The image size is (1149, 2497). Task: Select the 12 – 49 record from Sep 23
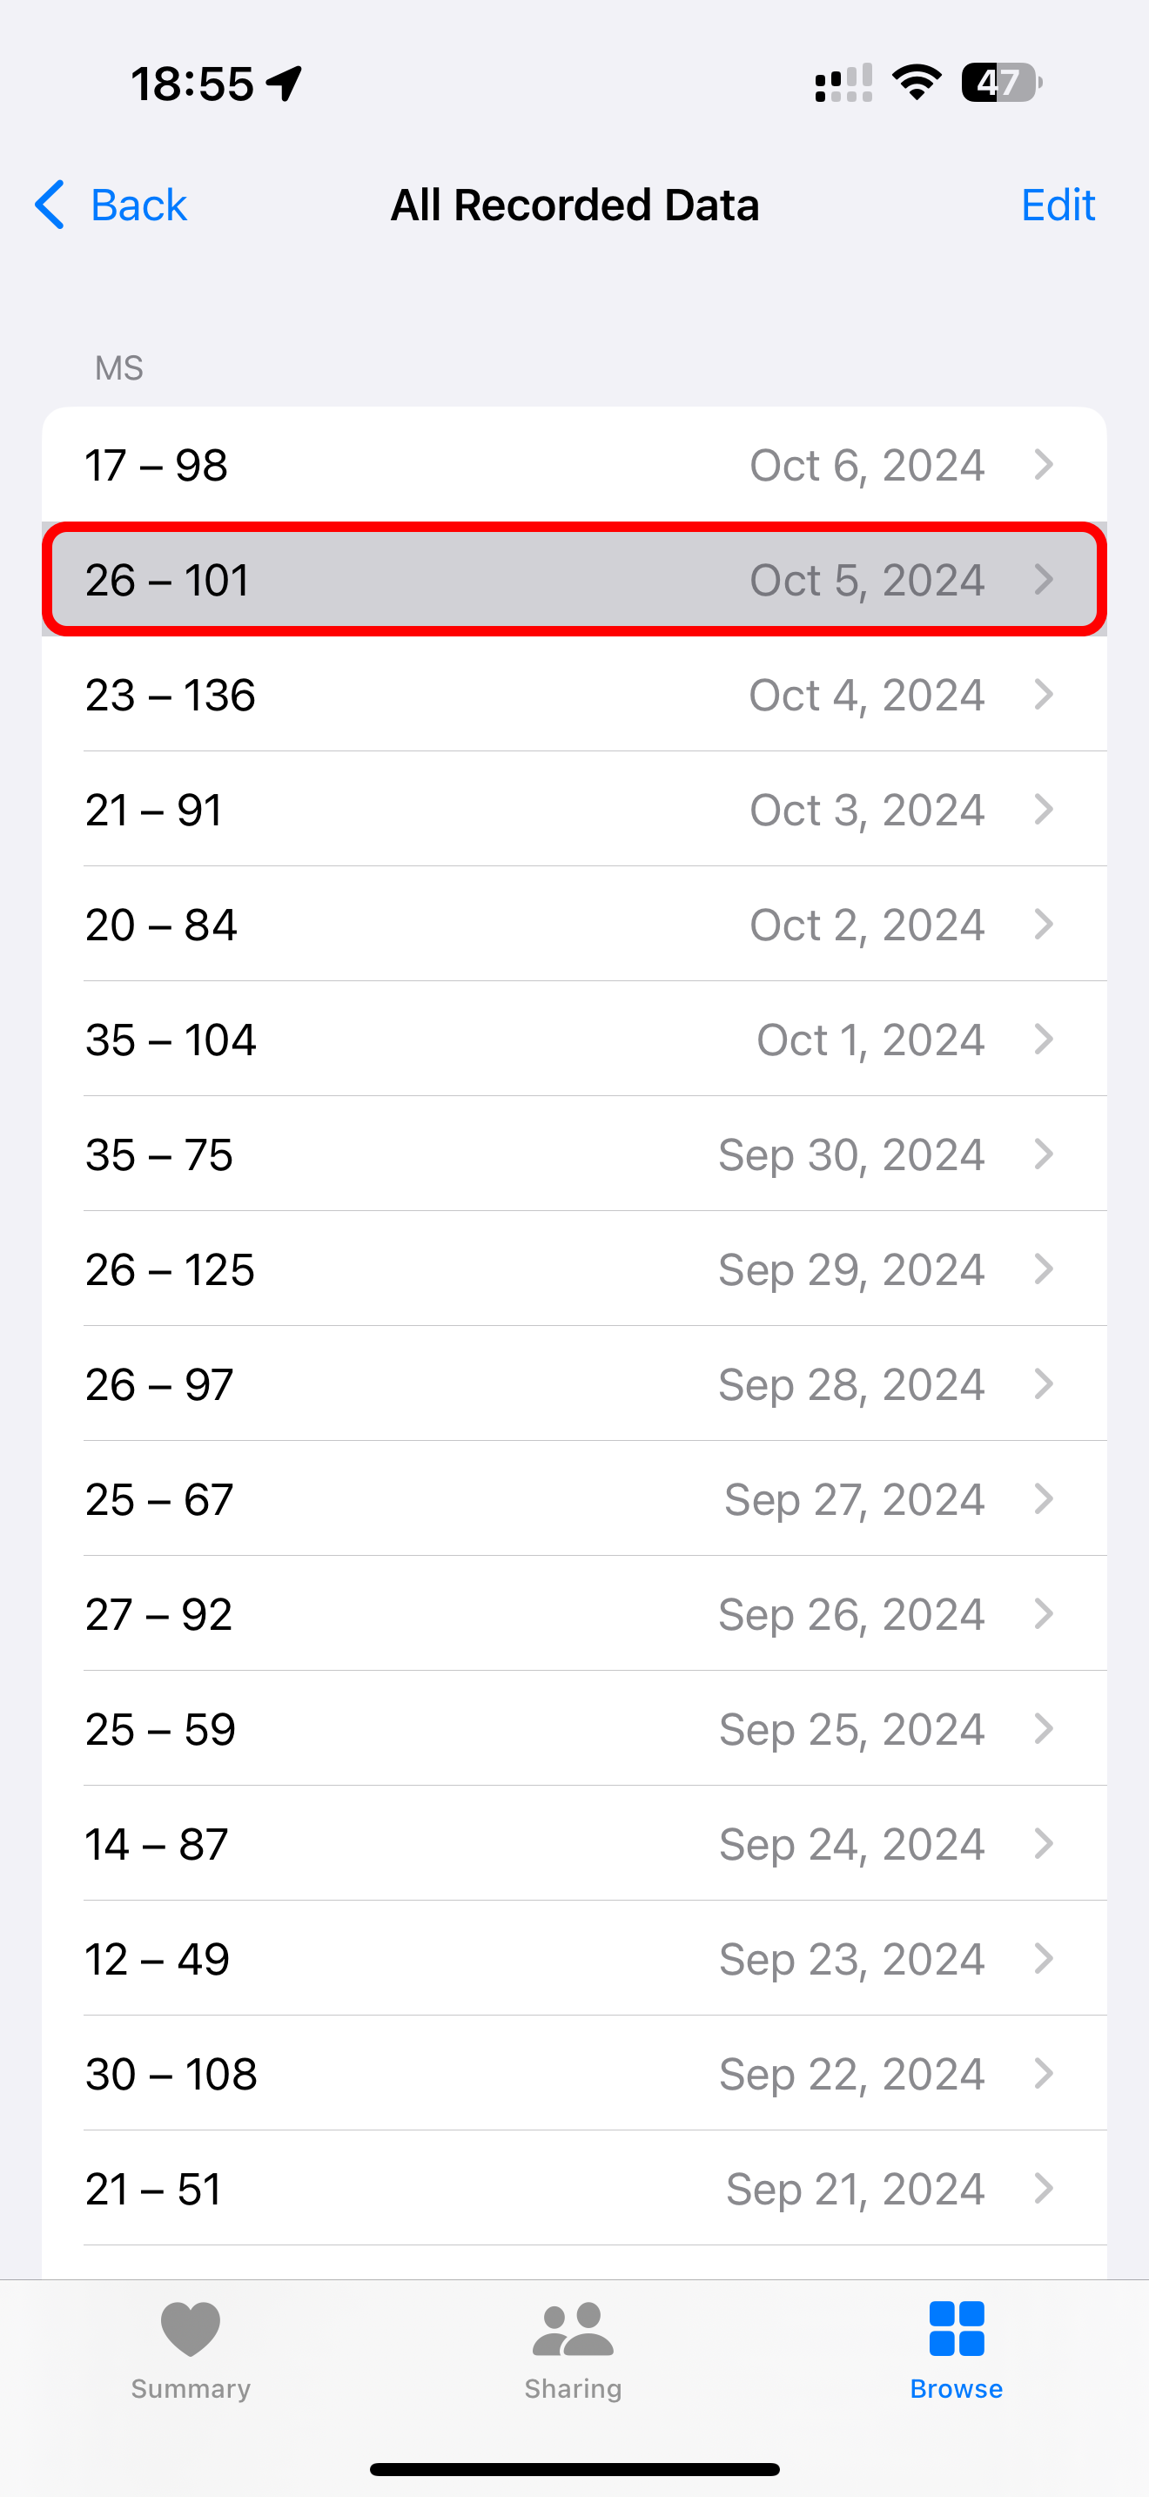[574, 1959]
